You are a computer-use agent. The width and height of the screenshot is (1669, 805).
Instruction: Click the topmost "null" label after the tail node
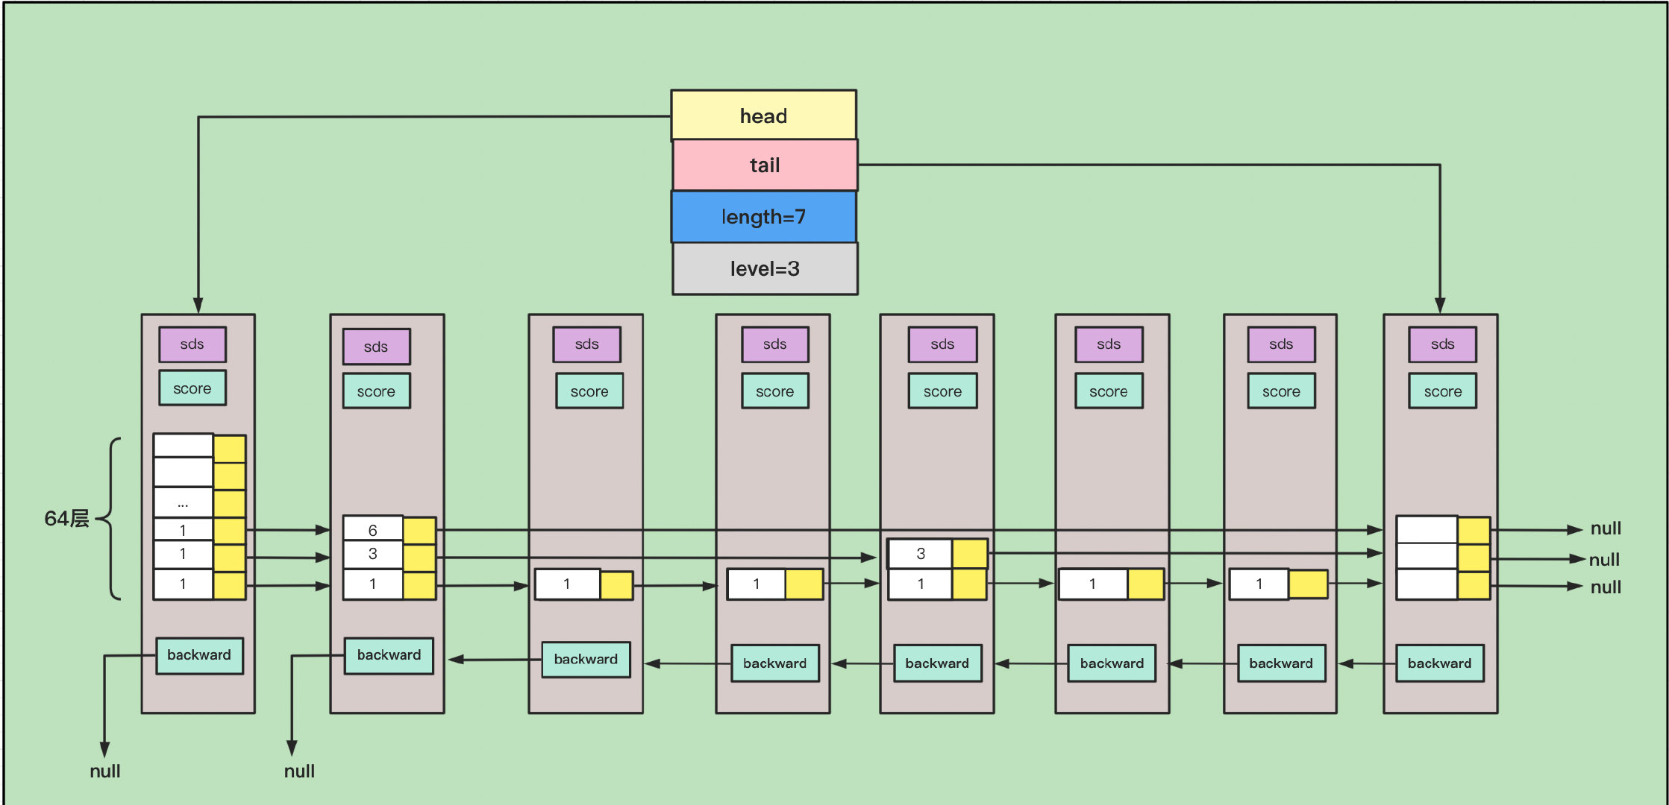pyautogui.click(x=1606, y=528)
